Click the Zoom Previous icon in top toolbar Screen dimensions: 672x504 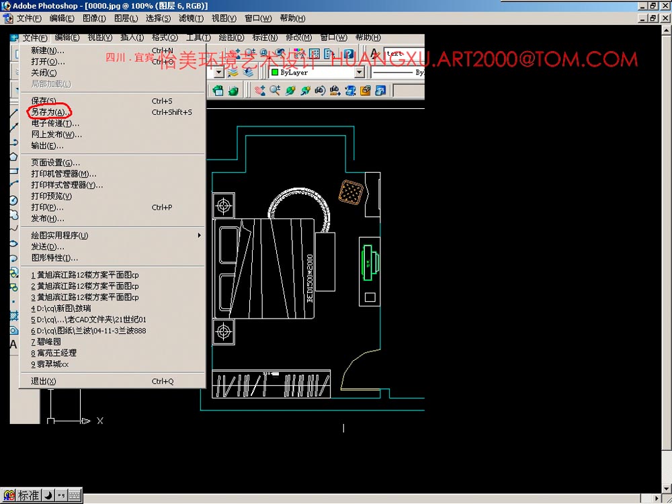tap(280, 54)
